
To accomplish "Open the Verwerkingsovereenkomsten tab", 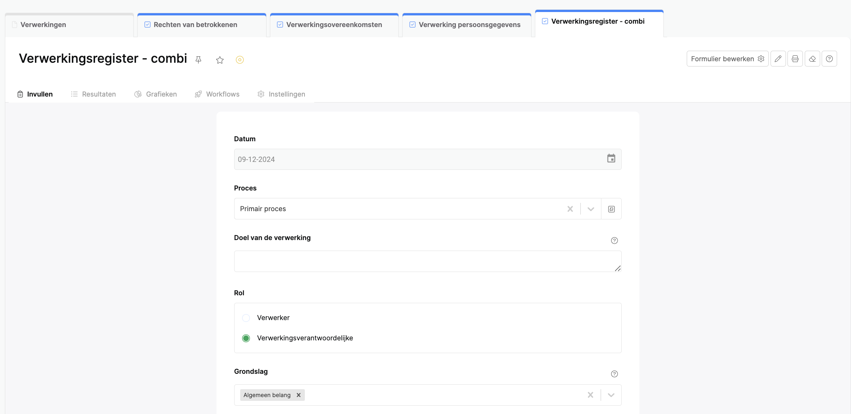I will coord(334,25).
